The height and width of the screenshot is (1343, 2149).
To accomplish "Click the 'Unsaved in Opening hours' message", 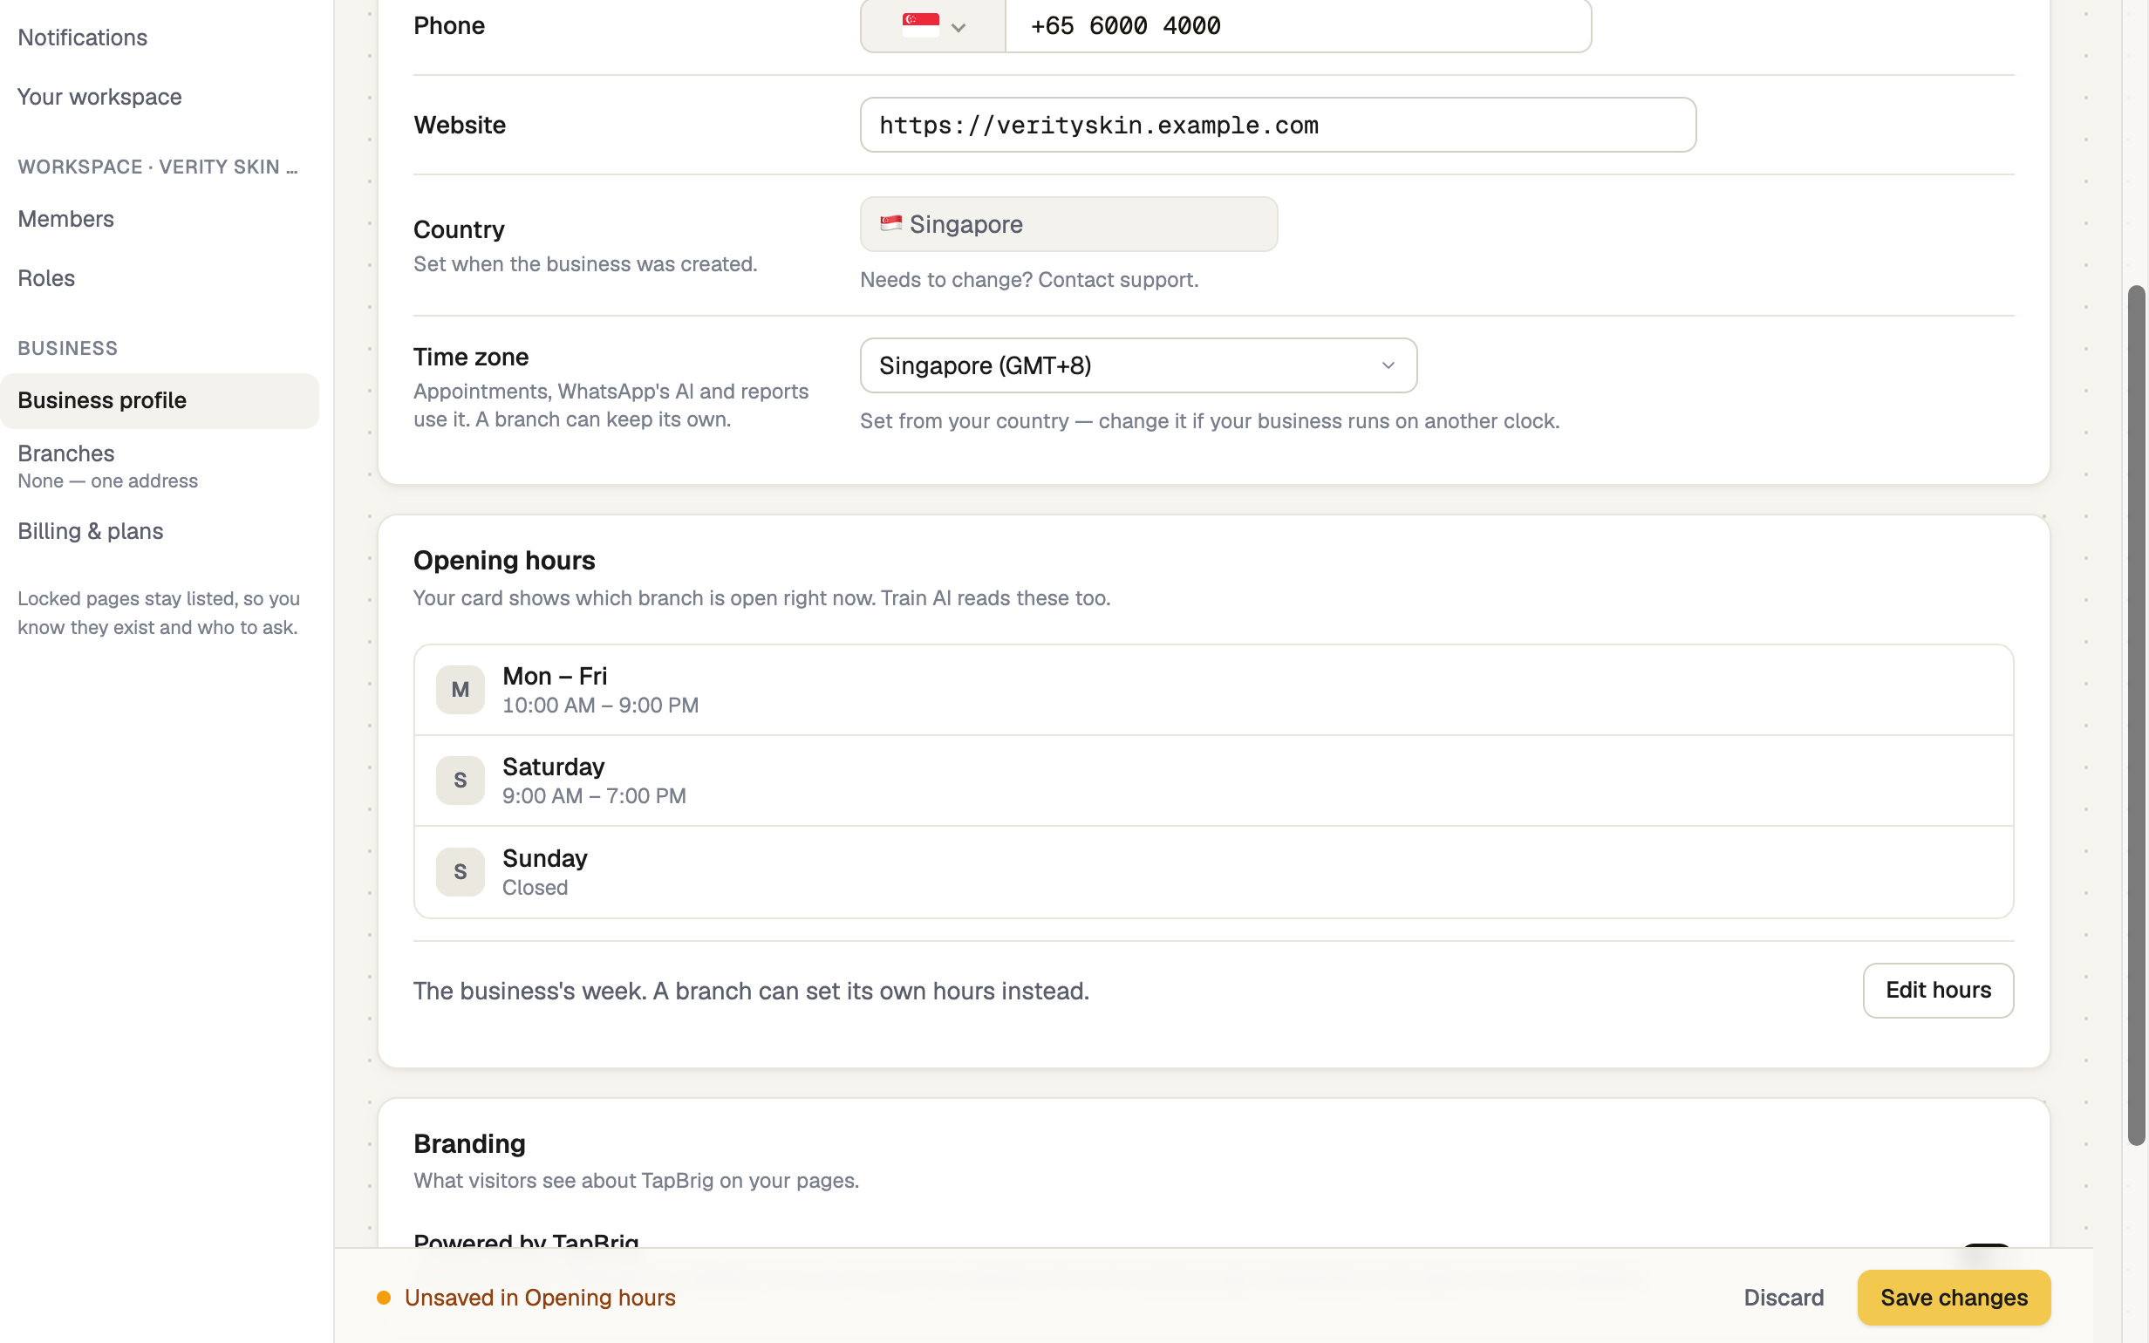I will coord(540,1298).
